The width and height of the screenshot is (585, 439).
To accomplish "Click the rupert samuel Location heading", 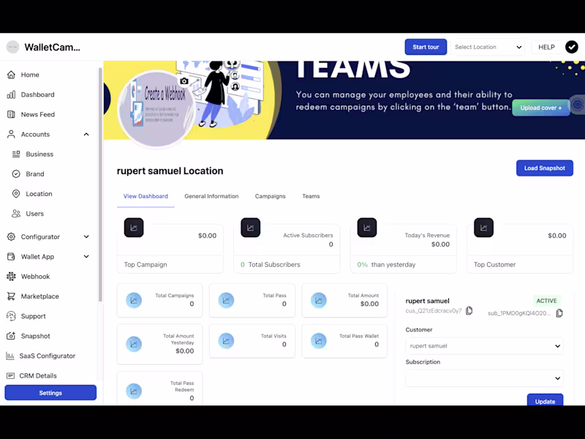I will click(x=170, y=171).
